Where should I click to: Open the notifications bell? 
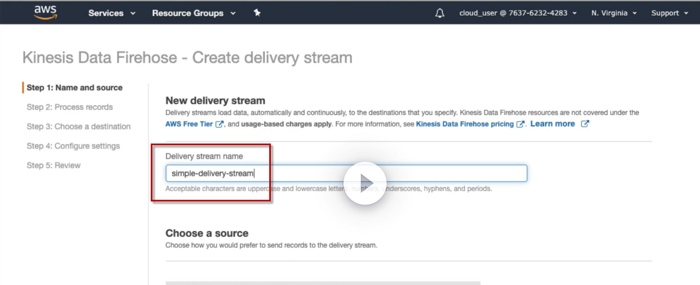(440, 13)
